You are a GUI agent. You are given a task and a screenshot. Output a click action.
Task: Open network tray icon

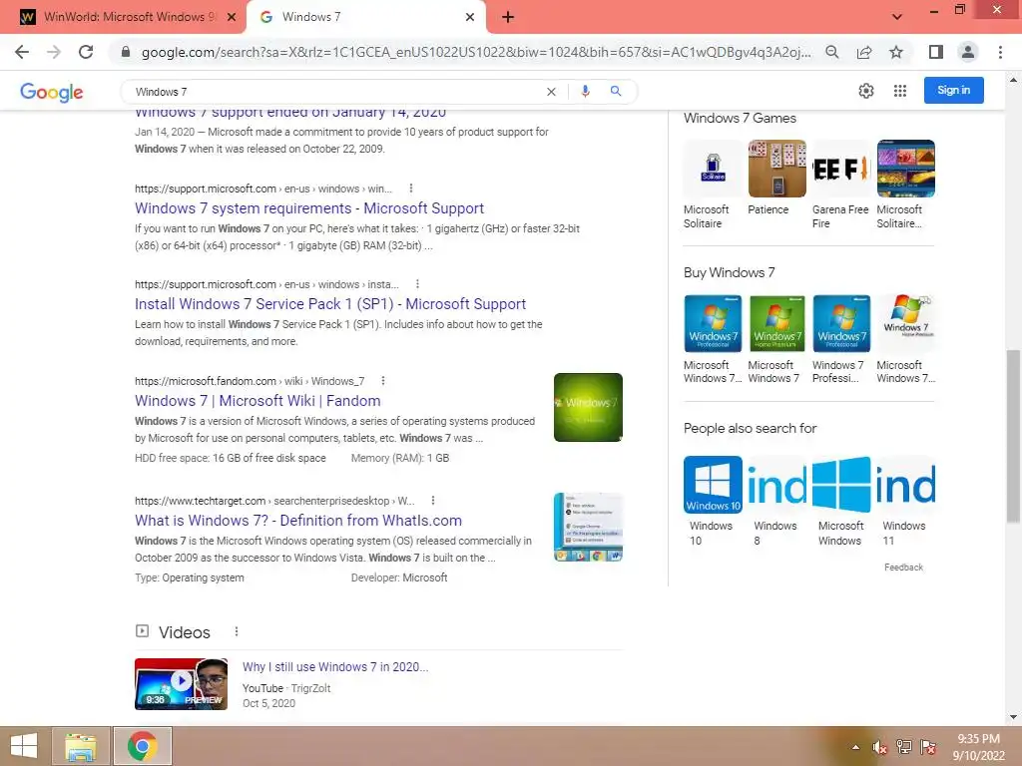point(904,747)
